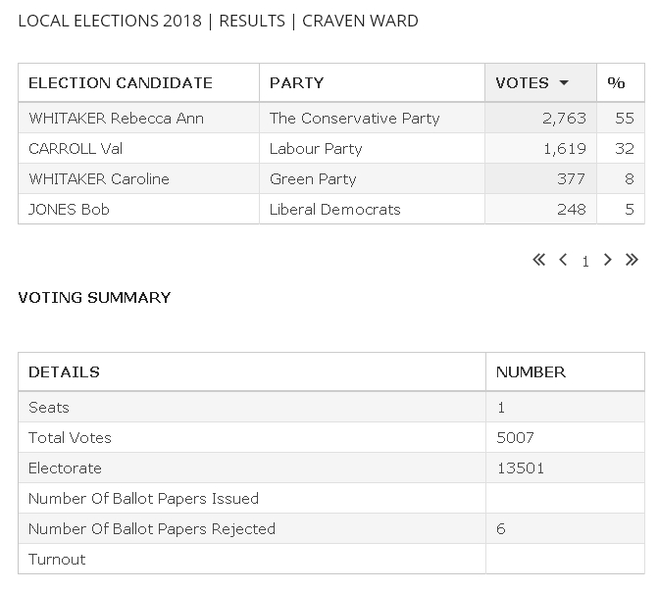
Task: Jump to the last results page
Action: (x=633, y=260)
